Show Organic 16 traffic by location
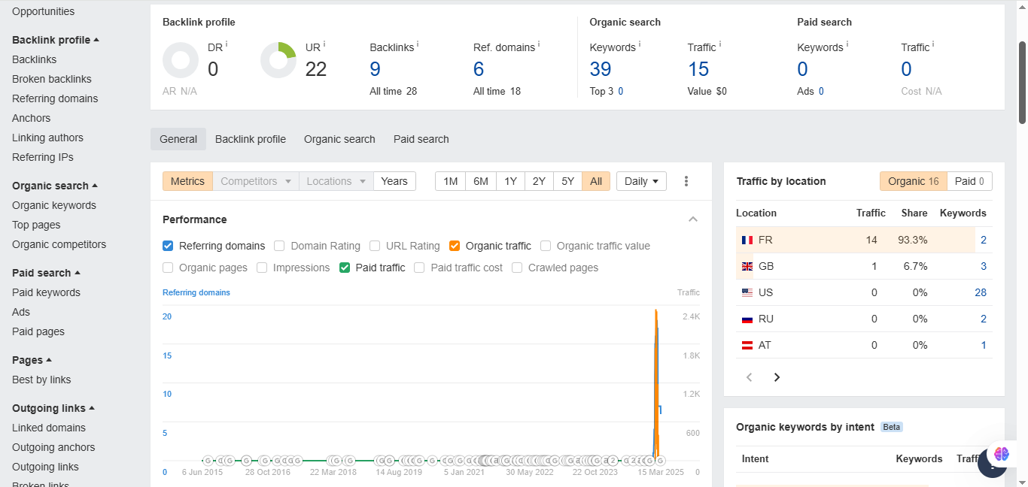Viewport: 1028px width, 487px height. 914,181
